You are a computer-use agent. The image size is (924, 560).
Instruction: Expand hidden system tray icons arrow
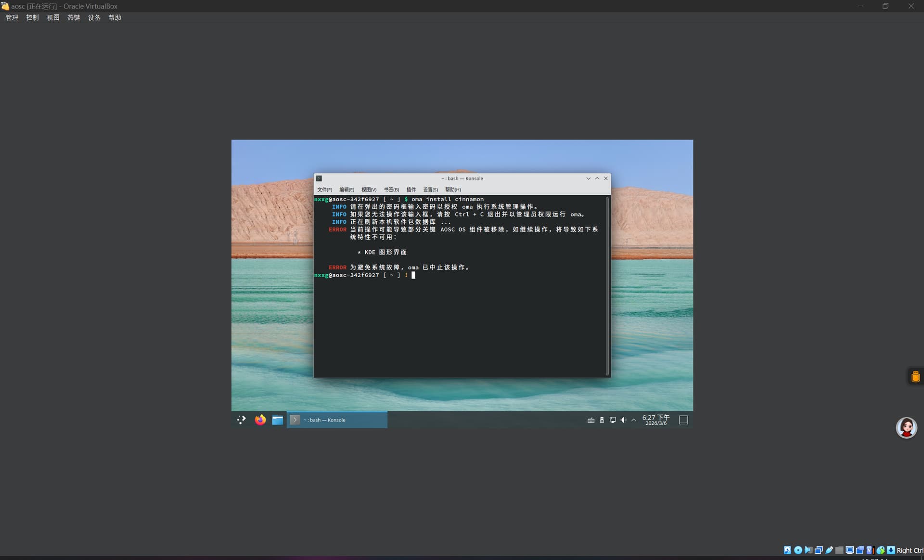pos(634,420)
